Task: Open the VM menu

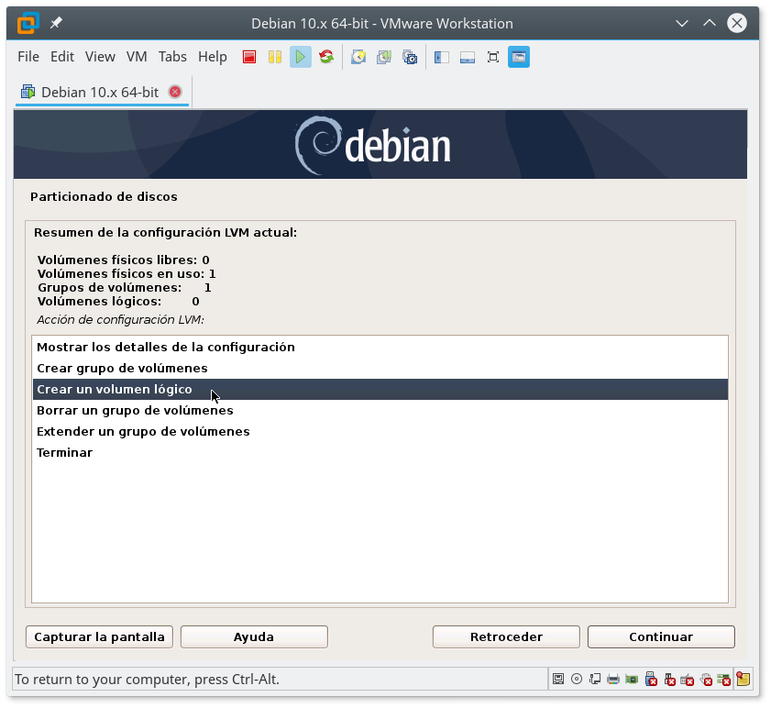Action: 137,57
